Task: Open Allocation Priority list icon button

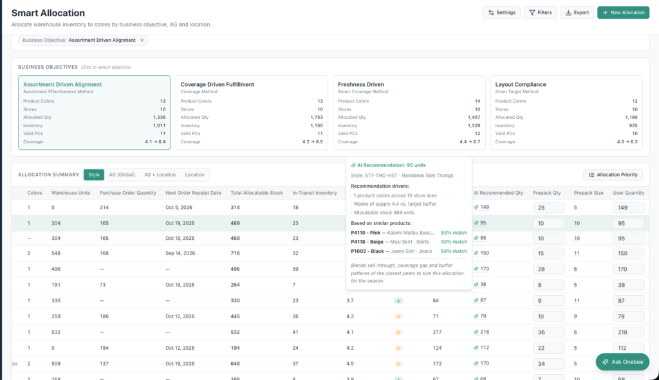Action: pyautogui.click(x=613, y=175)
